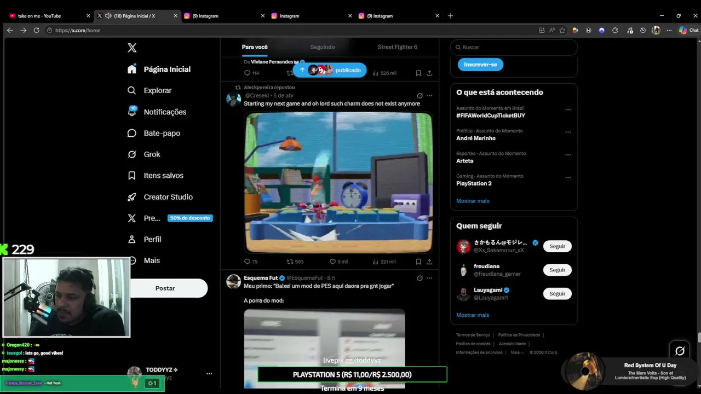Click the browser back arrow
This screenshot has height=394, width=701.
[10, 30]
